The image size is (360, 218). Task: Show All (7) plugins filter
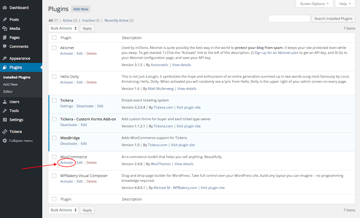pyautogui.click(x=53, y=20)
